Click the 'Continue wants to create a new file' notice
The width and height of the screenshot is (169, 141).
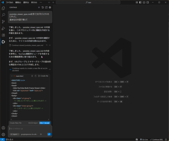click(30, 70)
